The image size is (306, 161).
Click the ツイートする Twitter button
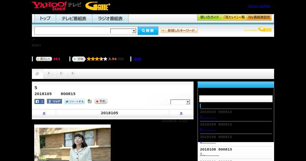(x=74, y=101)
